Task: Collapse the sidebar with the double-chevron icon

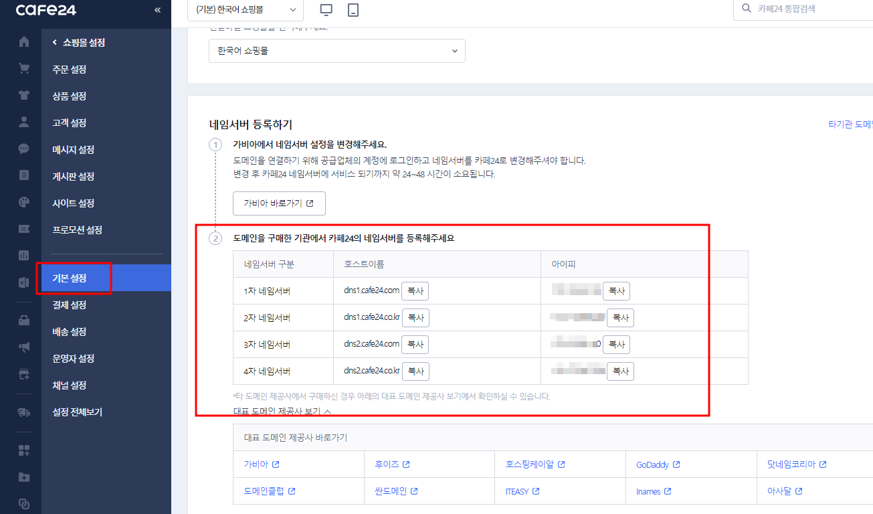Action: (157, 10)
